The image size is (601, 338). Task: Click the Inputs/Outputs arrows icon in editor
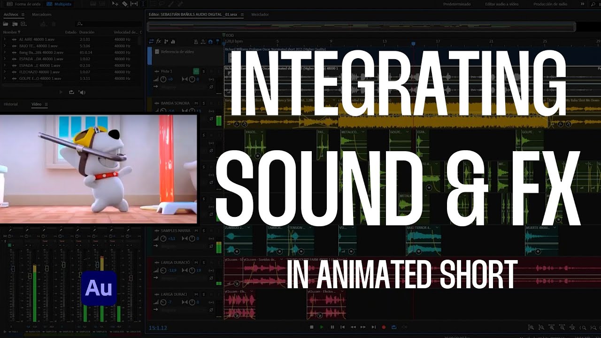click(151, 41)
